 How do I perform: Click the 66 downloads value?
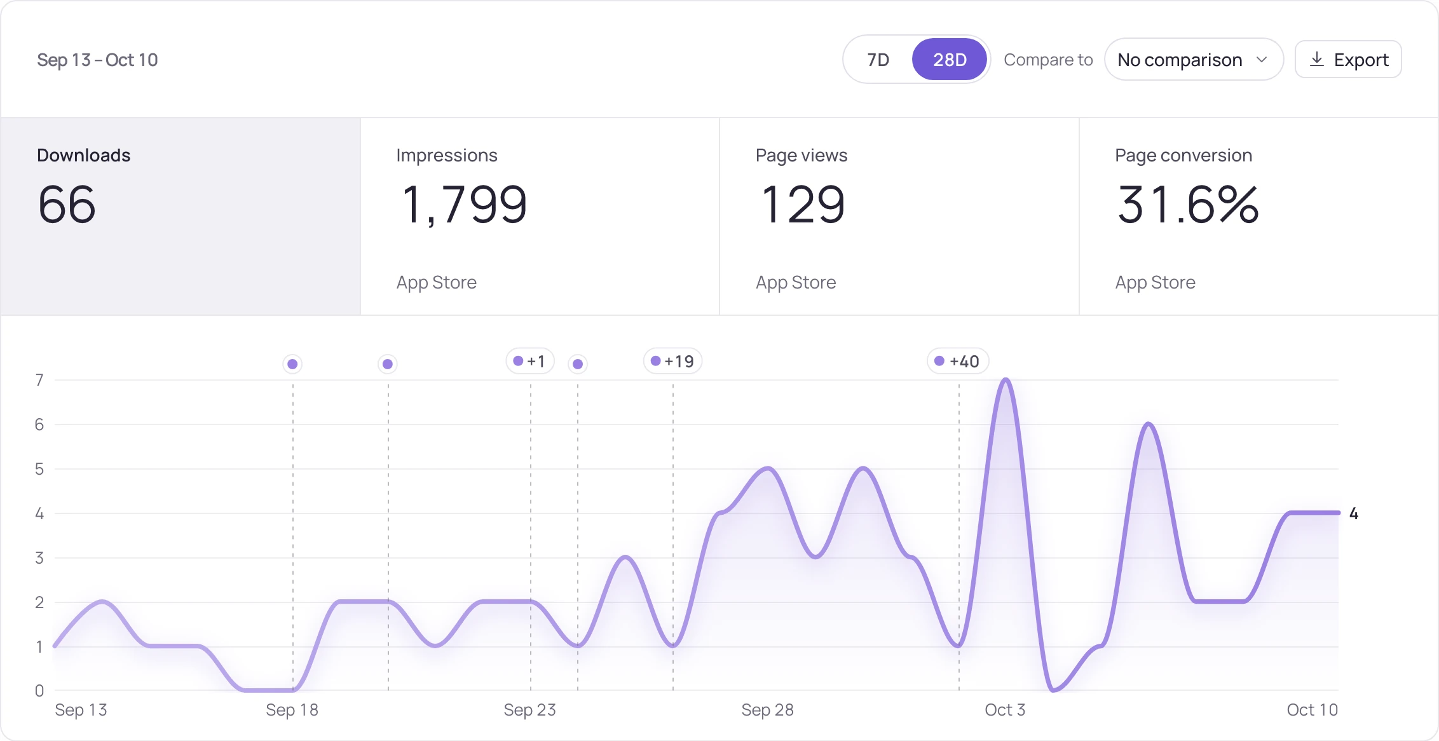67,205
